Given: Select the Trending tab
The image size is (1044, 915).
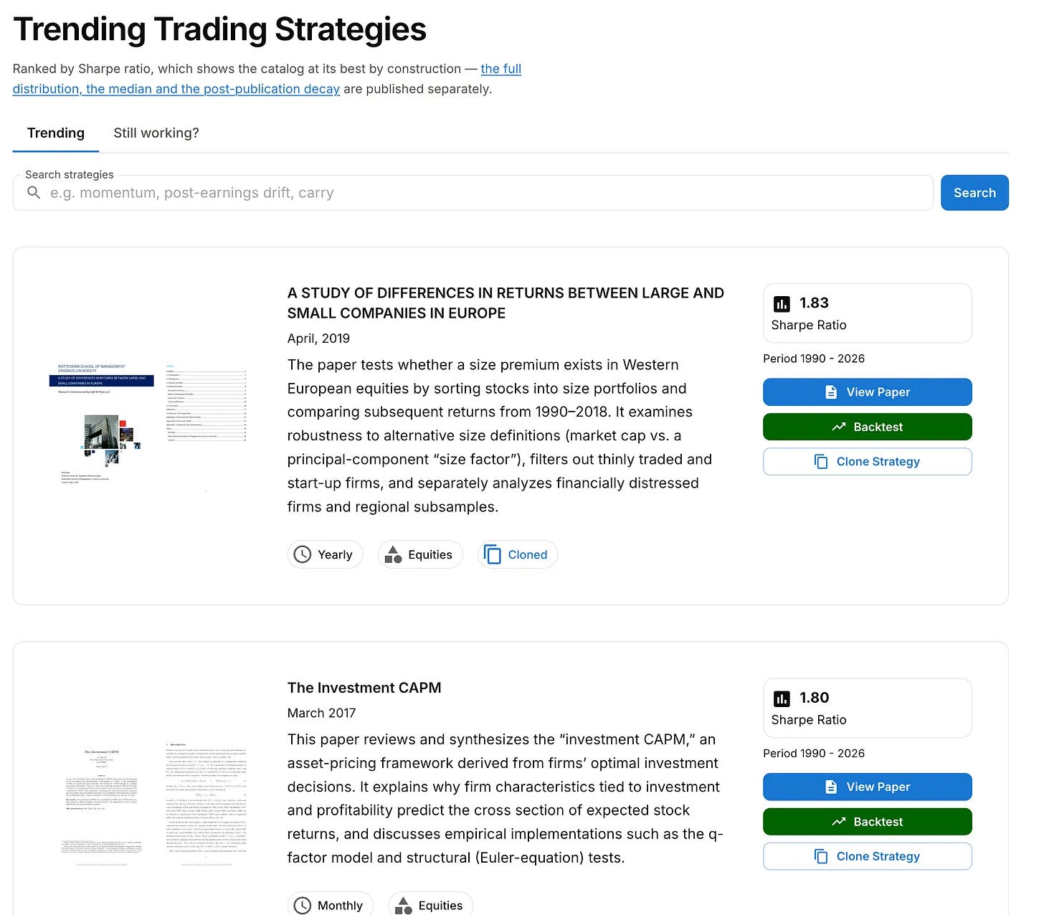Looking at the screenshot, I should click(x=56, y=133).
